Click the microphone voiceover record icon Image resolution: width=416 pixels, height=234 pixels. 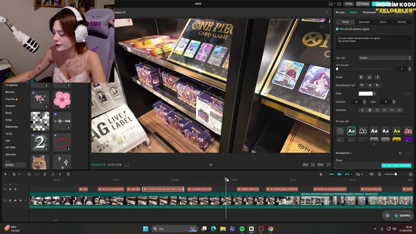321,174
